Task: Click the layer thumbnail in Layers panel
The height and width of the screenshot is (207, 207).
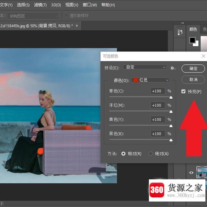Action: tap(202, 172)
